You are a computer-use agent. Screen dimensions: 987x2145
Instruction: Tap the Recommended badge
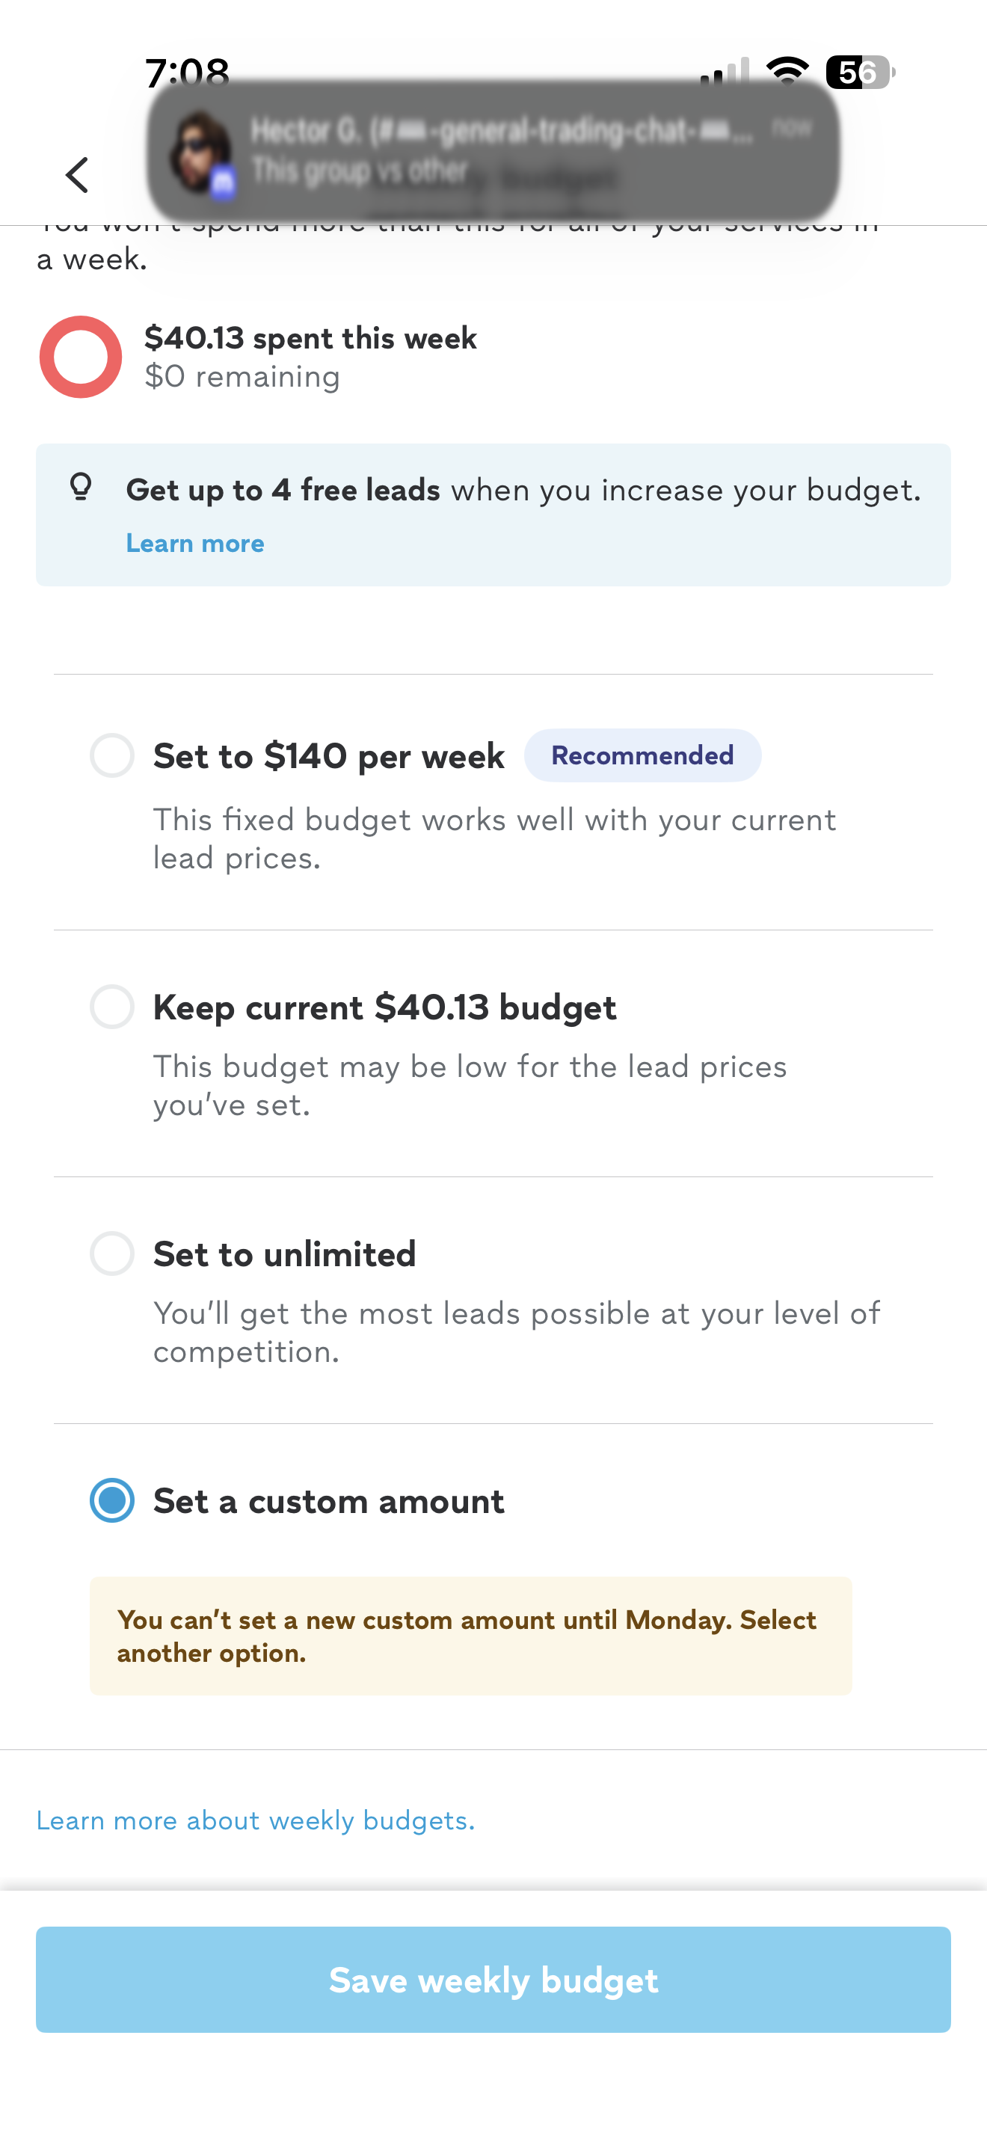pos(642,755)
